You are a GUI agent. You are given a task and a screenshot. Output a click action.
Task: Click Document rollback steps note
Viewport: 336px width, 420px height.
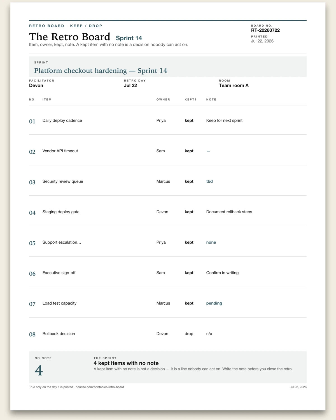point(229,212)
